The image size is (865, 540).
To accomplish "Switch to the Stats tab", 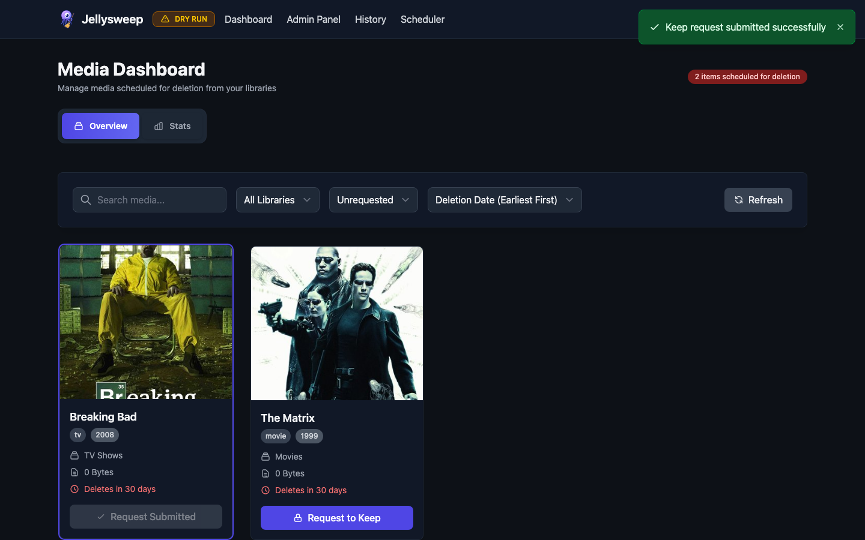I will tap(172, 126).
